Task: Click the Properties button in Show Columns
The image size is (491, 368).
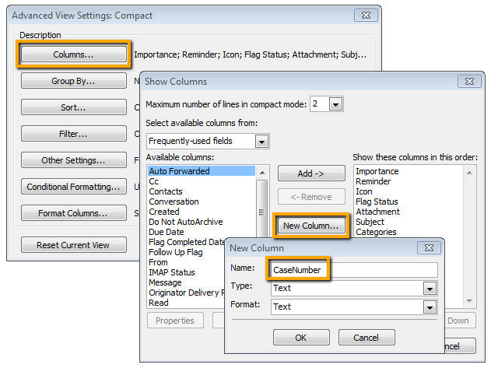Action: click(x=175, y=321)
